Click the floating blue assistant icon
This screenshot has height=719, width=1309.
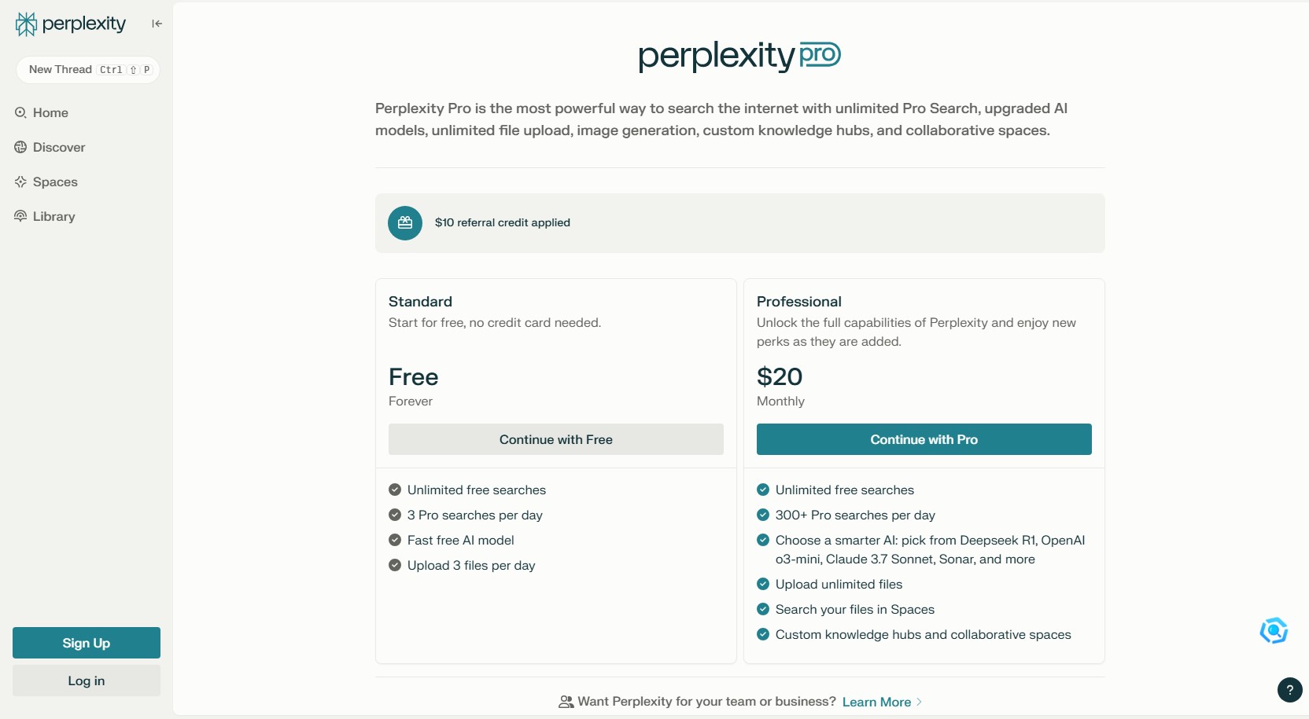coord(1274,630)
